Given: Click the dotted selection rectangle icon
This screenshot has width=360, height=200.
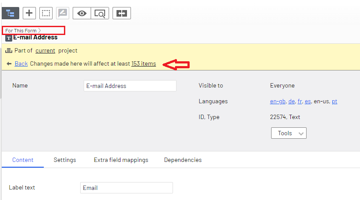Looking at the screenshot, I should click(46, 13).
